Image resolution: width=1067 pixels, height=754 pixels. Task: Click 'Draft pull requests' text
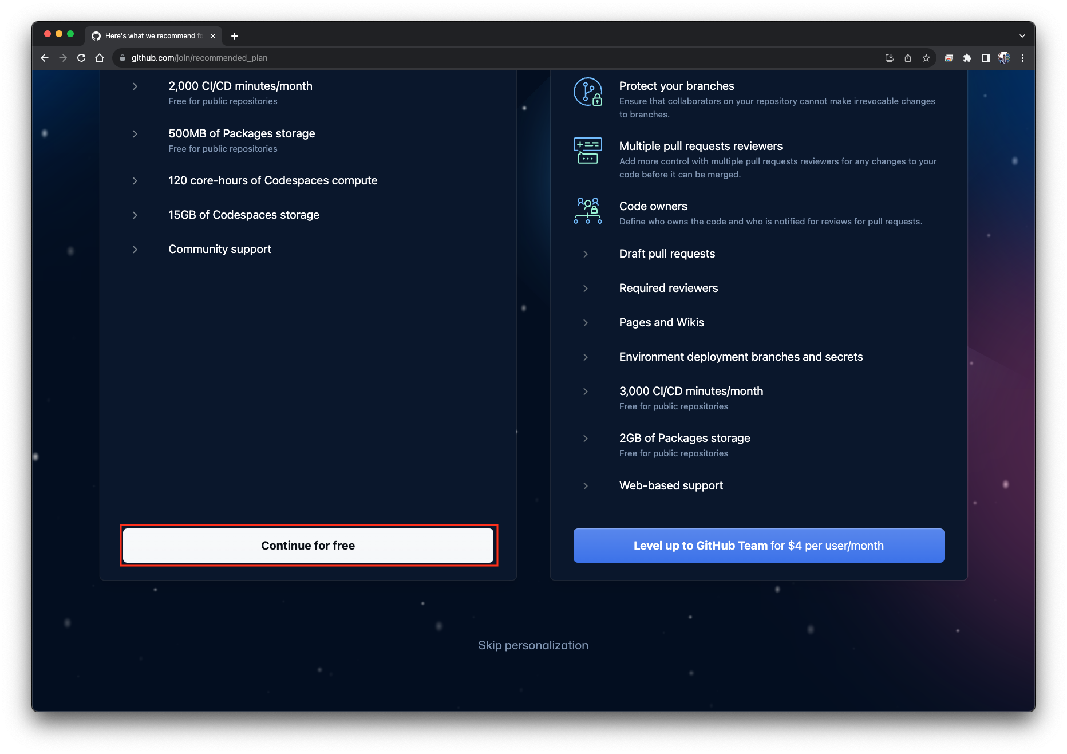tap(667, 254)
